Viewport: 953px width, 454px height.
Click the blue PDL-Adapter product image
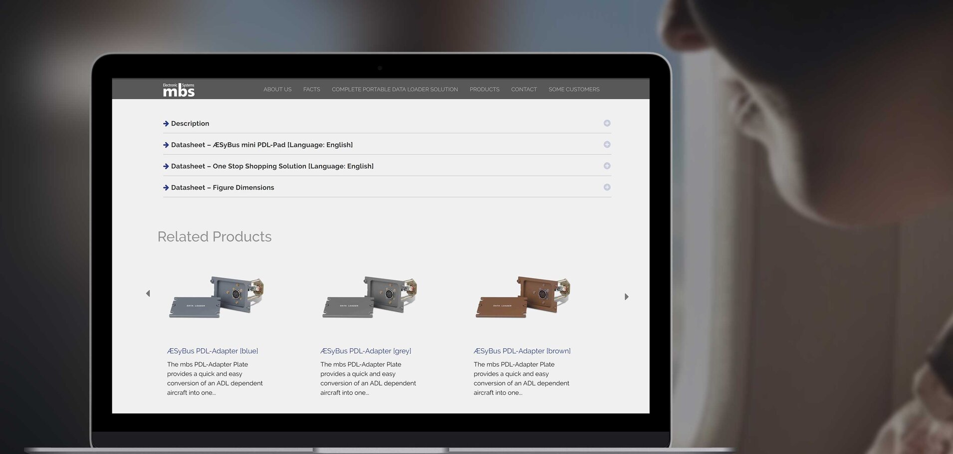[x=217, y=297]
